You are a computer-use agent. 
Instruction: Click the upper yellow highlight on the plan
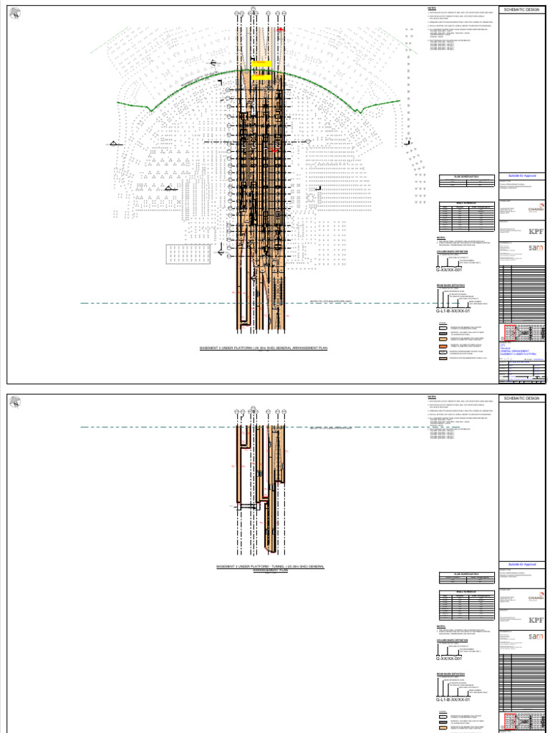pos(261,64)
